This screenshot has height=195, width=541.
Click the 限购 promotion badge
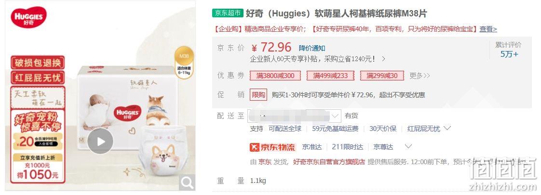tap(258, 95)
